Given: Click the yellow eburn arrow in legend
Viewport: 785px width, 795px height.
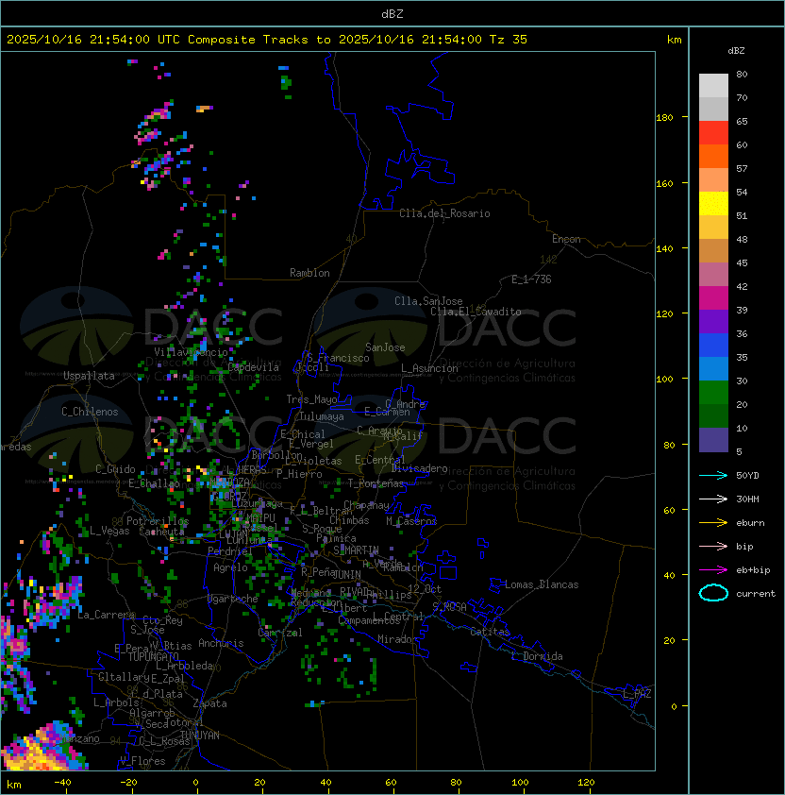Looking at the screenshot, I should coord(713,522).
